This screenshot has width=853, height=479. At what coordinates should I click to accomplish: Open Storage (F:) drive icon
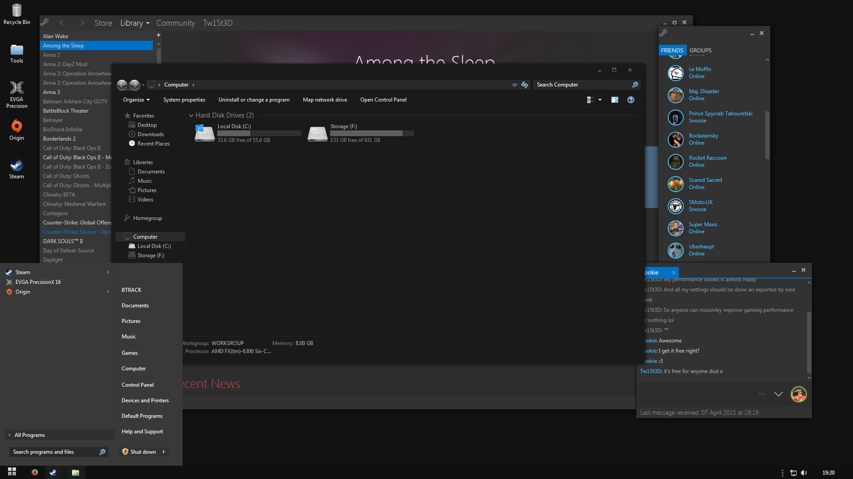tap(318, 133)
